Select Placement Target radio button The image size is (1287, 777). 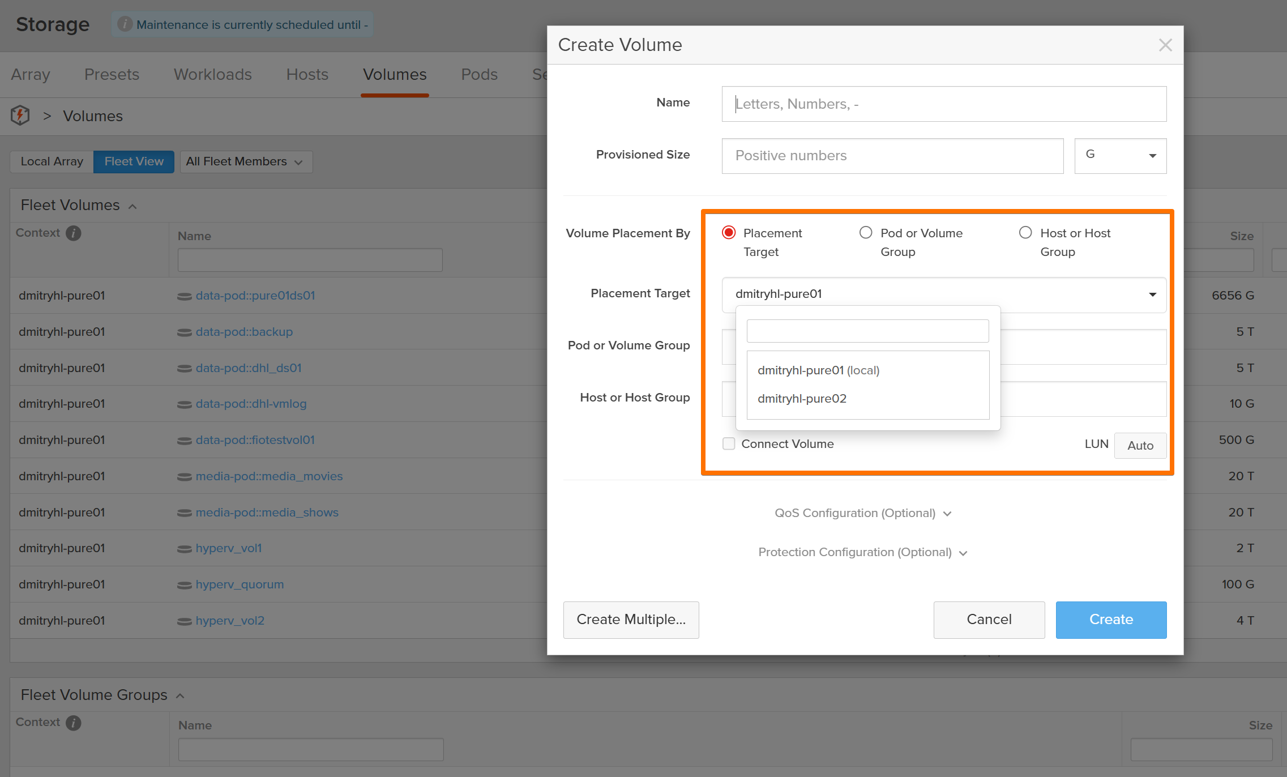729,233
